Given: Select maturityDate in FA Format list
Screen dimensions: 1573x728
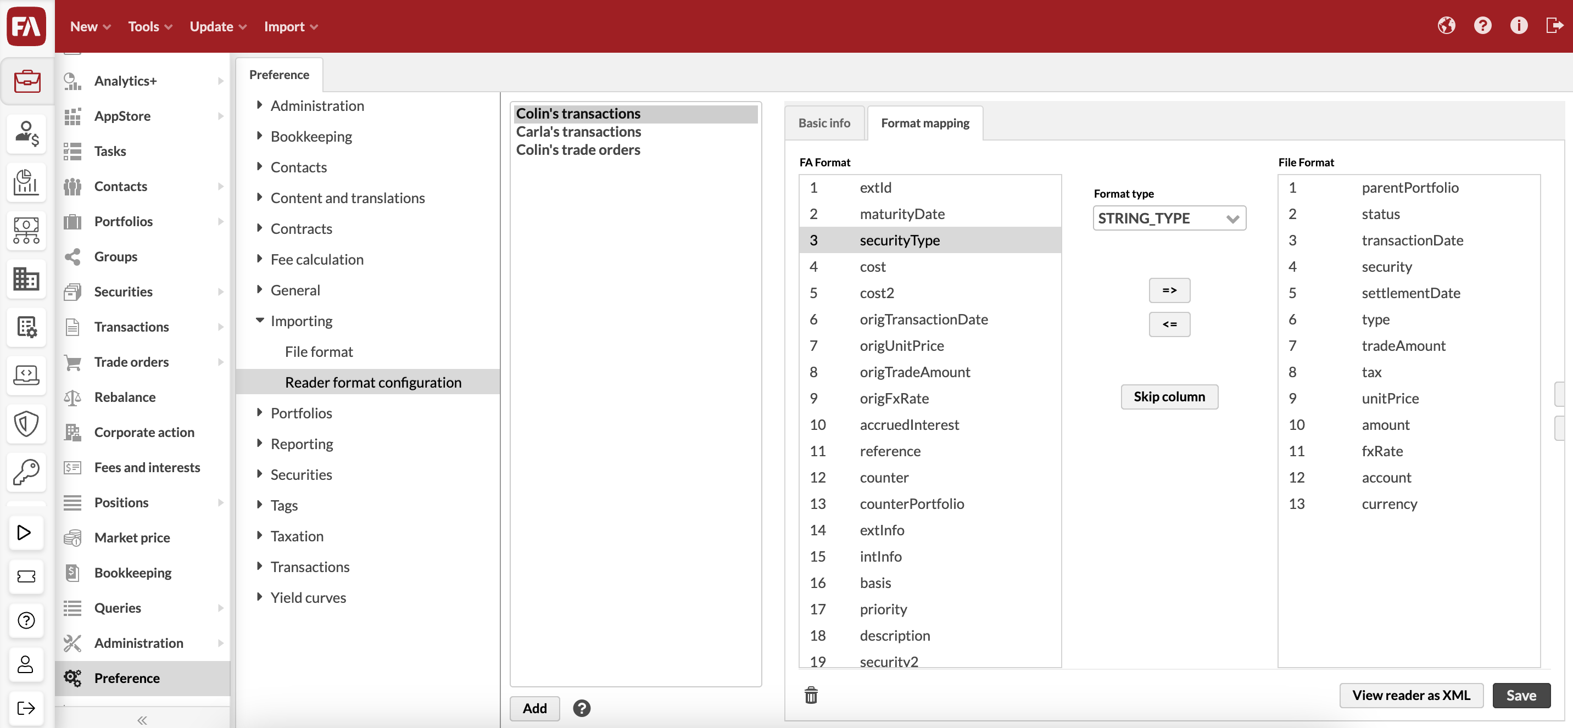Looking at the screenshot, I should tap(929, 214).
